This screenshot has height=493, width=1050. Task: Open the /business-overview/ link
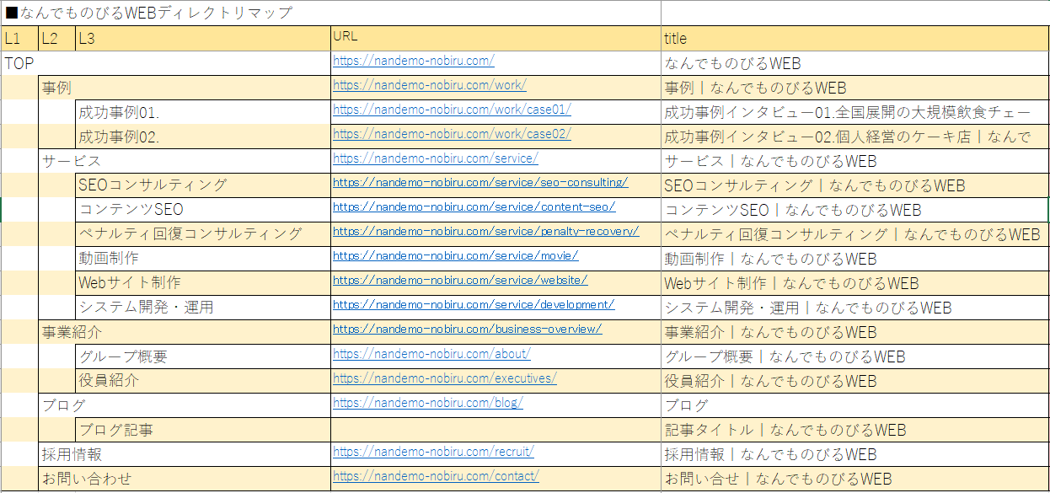tap(467, 330)
